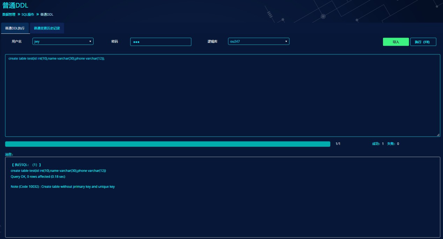The height and width of the screenshot is (239, 443).
Task: Click the 逻辑库 field label
Action: click(x=212, y=41)
